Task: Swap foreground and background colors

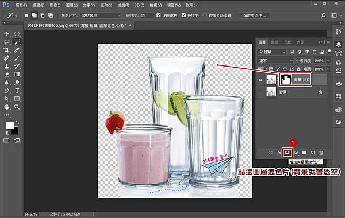Action: (x=17, y=123)
